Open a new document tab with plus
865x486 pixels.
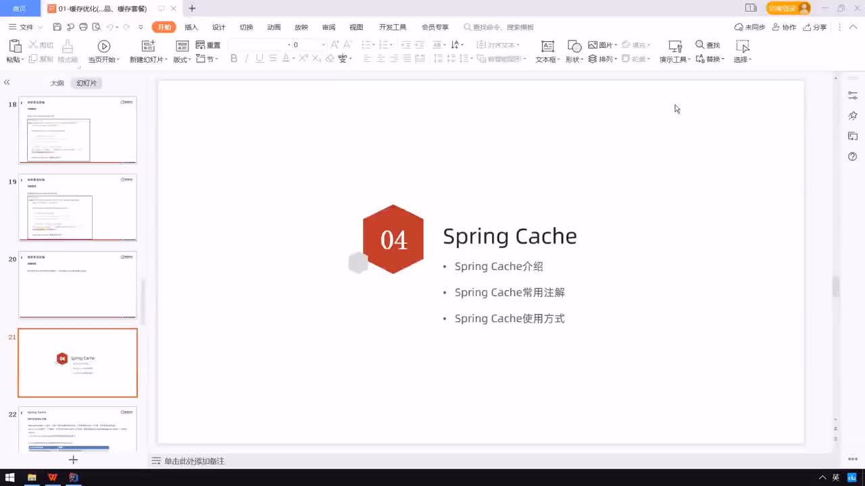(x=192, y=8)
